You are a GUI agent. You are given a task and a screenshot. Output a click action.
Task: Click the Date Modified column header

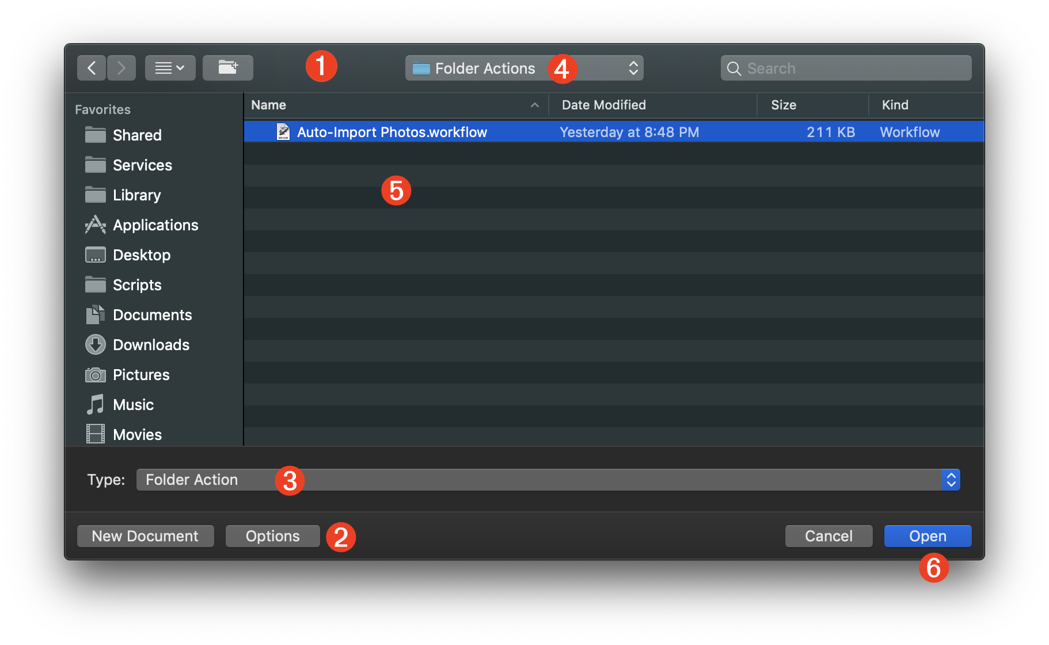pyautogui.click(x=603, y=105)
